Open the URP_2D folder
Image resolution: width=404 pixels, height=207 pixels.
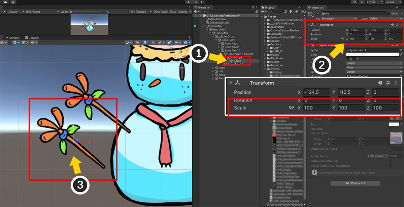[x=276, y=51]
